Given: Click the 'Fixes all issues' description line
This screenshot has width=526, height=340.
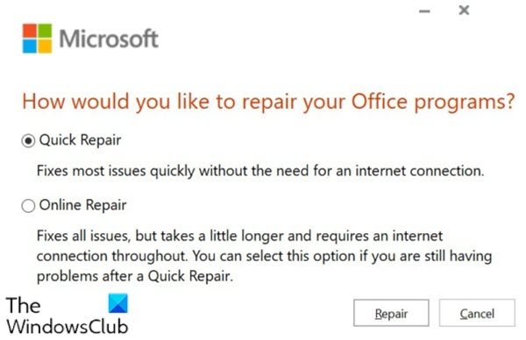Looking at the screenshot, I should click(239, 236).
